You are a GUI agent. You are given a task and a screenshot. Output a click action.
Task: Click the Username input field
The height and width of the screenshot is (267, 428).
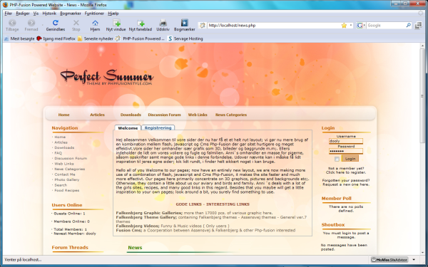[346, 141]
